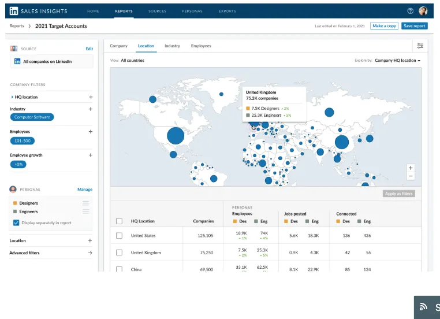The height and width of the screenshot is (319, 440).
Task: Open the Company HQ location dropdown
Action: [397, 60]
